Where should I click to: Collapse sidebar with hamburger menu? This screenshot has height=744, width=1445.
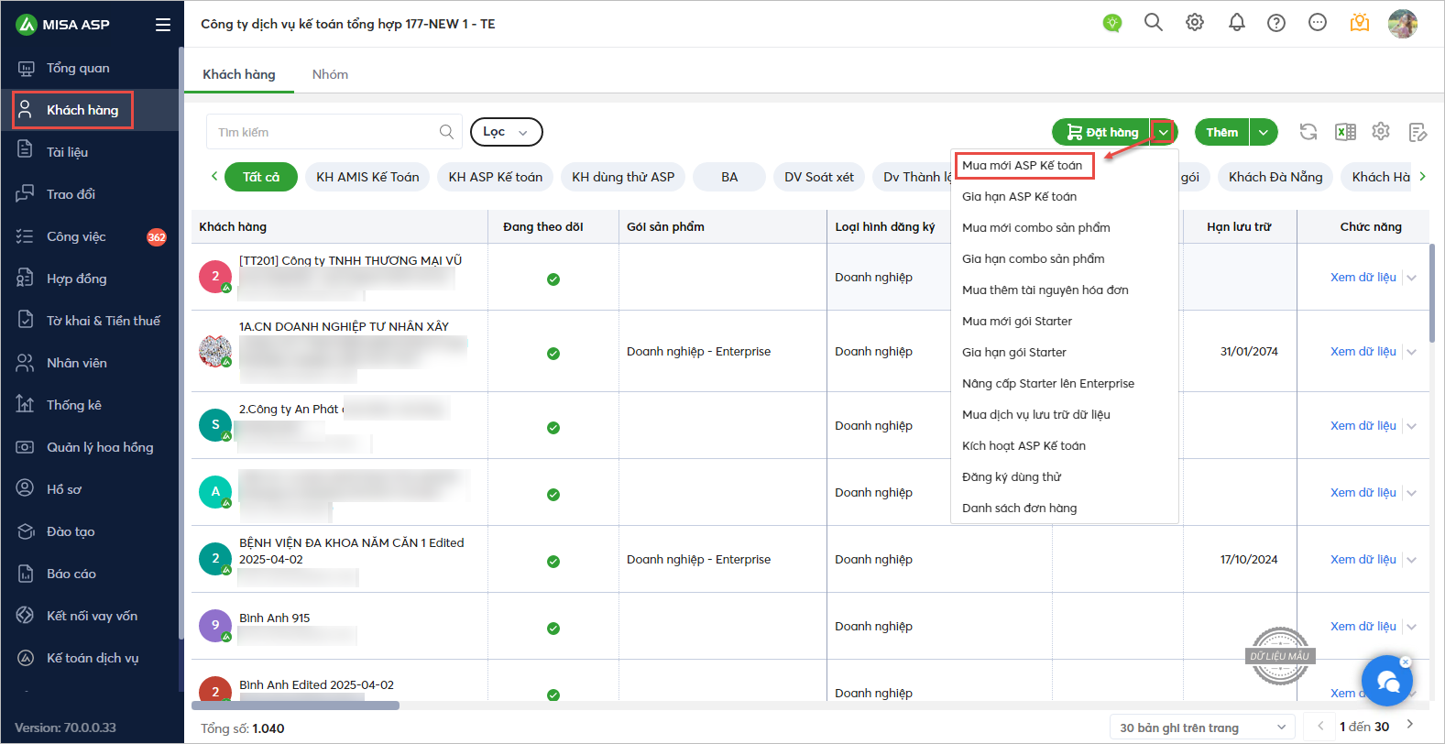point(163,25)
